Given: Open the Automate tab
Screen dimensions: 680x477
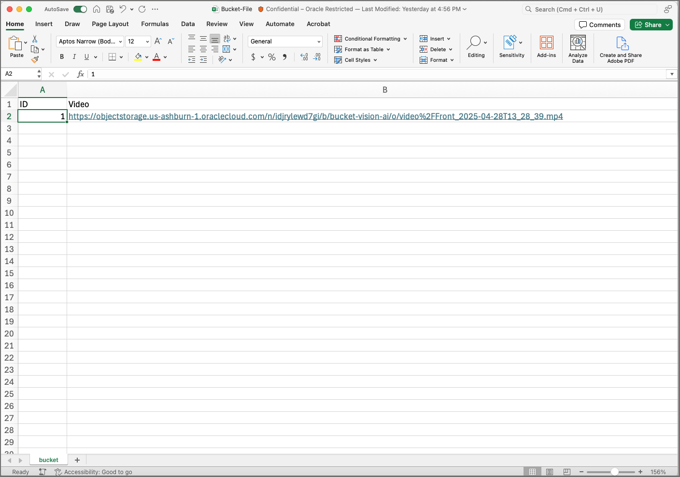Looking at the screenshot, I should point(280,24).
